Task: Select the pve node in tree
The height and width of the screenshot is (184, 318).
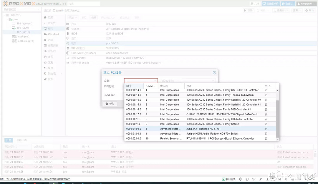Action: click(x=15, y=19)
